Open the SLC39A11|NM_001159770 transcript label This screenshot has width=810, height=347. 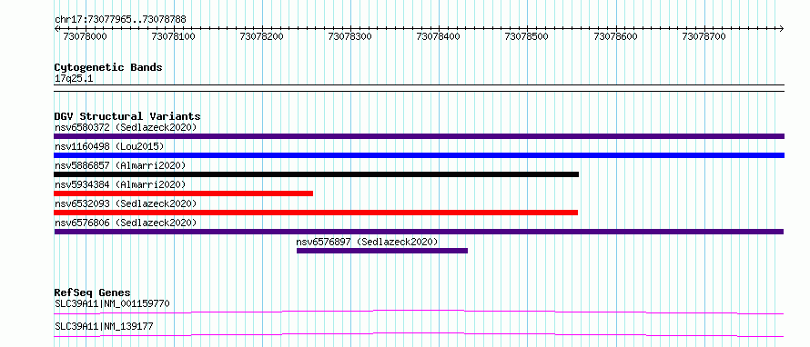pos(112,303)
